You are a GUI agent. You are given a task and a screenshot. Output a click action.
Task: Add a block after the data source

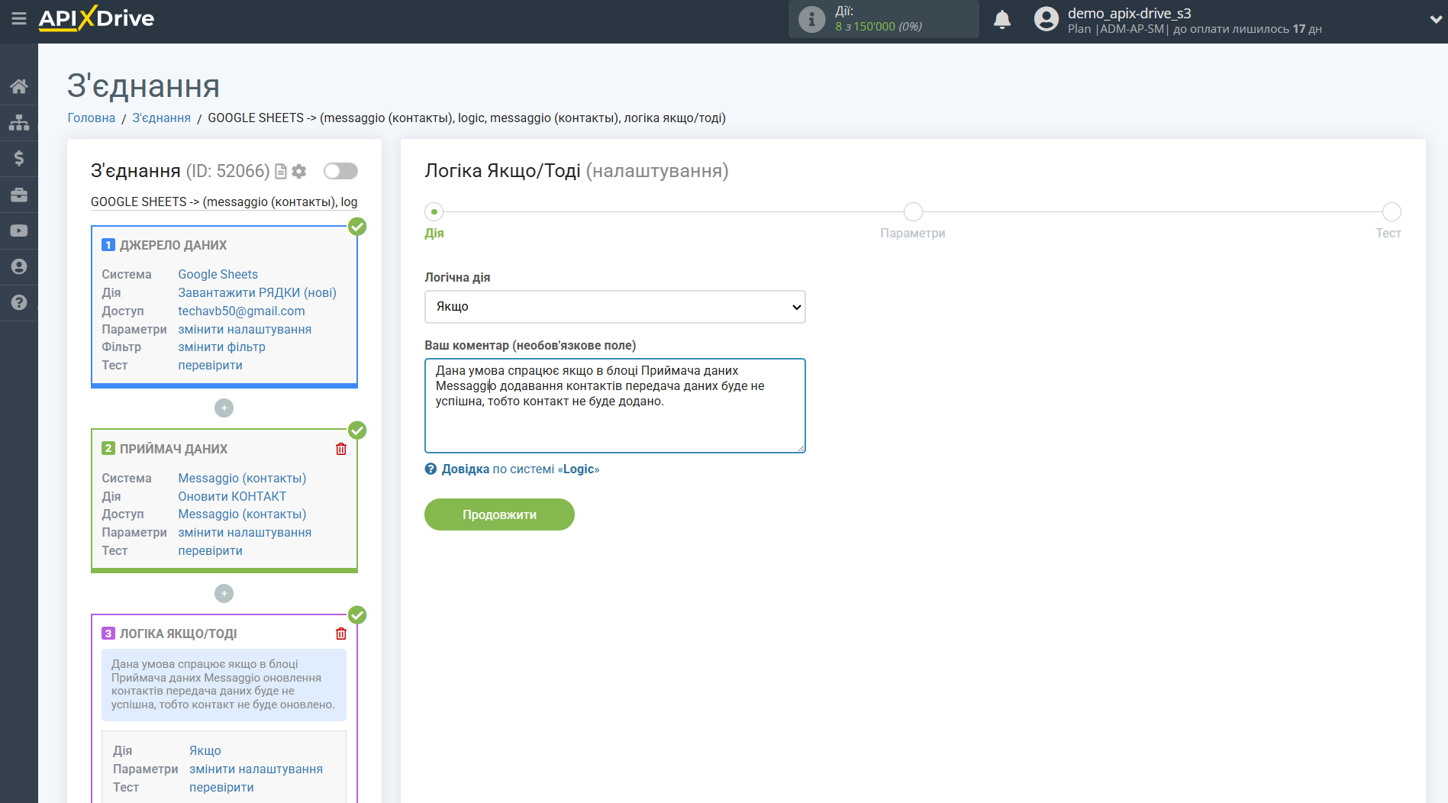pyautogui.click(x=224, y=408)
